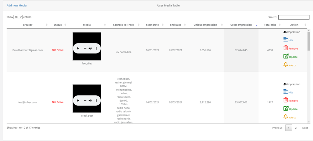Sort table by Sources To Track column
Viewport: 313px width, 141px height.
pos(124,25)
